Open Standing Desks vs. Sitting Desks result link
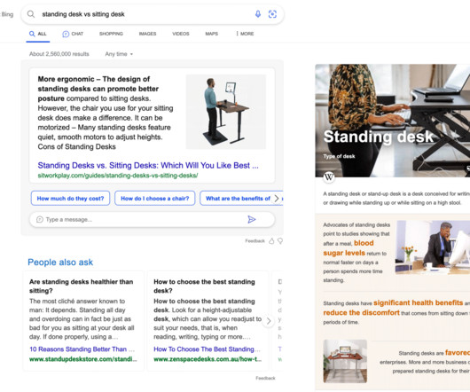Screen dimensions: 470x392 coord(148,166)
